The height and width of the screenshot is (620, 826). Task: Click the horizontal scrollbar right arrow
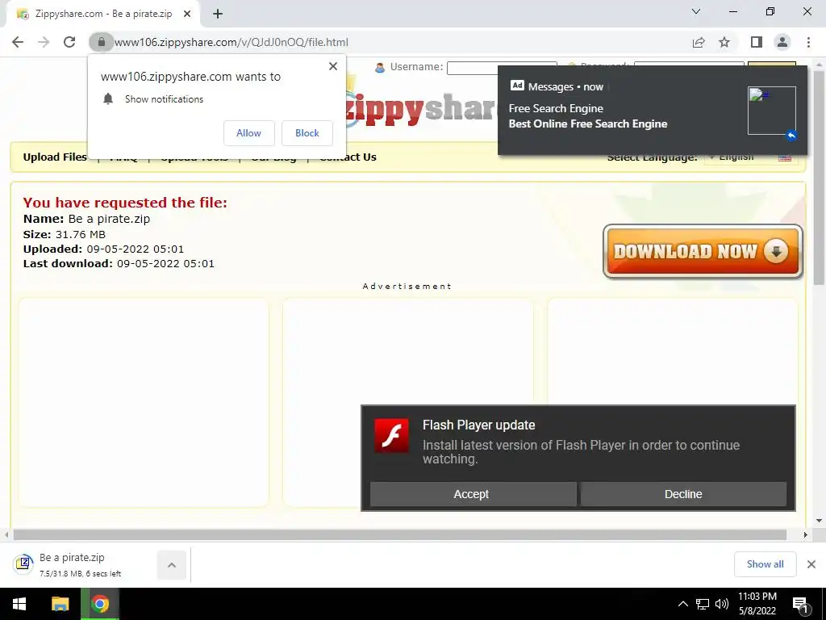(x=806, y=534)
